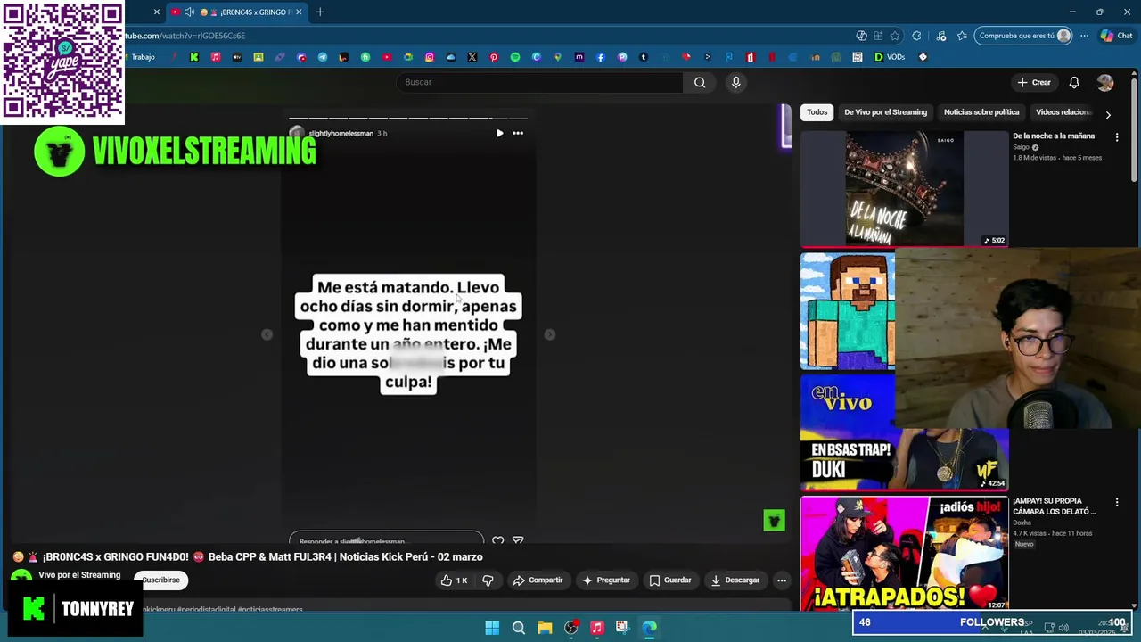Open the Facebook bookmark icon
This screenshot has width=1141, height=642.
point(601,57)
